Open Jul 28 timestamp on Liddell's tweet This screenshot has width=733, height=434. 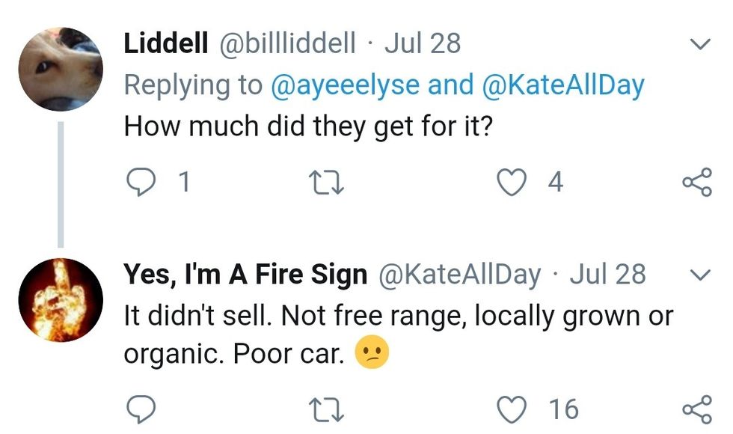(x=423, y=43)
